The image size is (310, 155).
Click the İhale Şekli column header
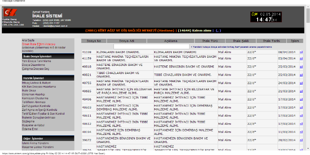pos(241,41)
